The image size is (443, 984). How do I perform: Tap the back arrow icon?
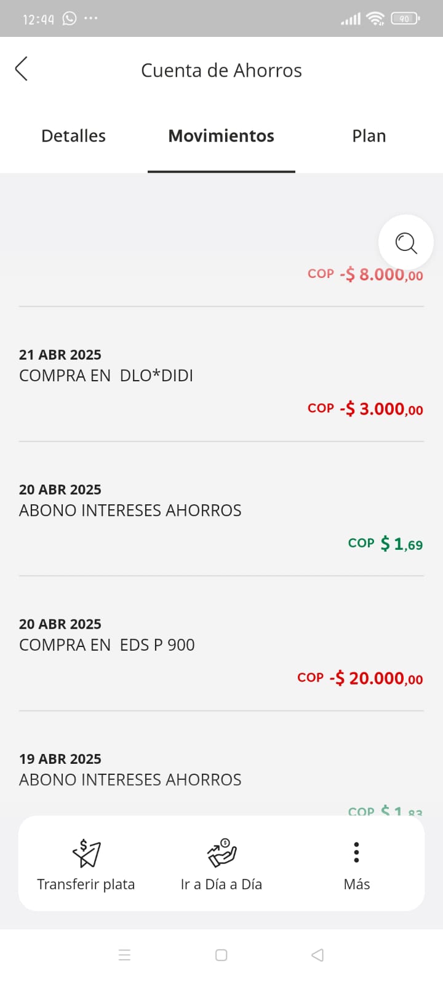pyautogui.click(x=22, y=69)
